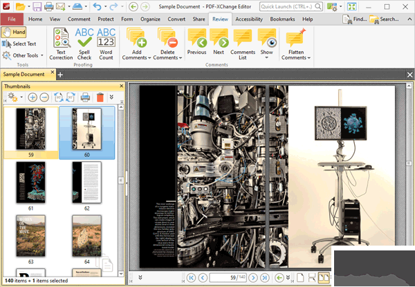Screen dimensions: 415x287
Task: Zoom in thumbnails with plus icon
Action: coord(32,97)
